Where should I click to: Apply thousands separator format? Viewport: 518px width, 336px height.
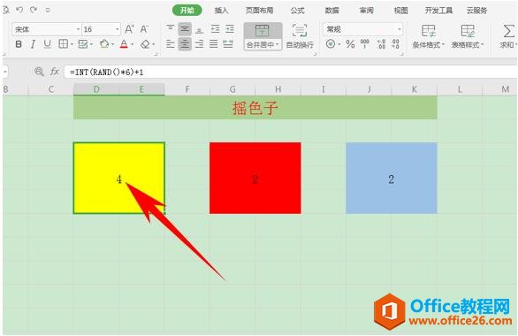pos(365,43)
